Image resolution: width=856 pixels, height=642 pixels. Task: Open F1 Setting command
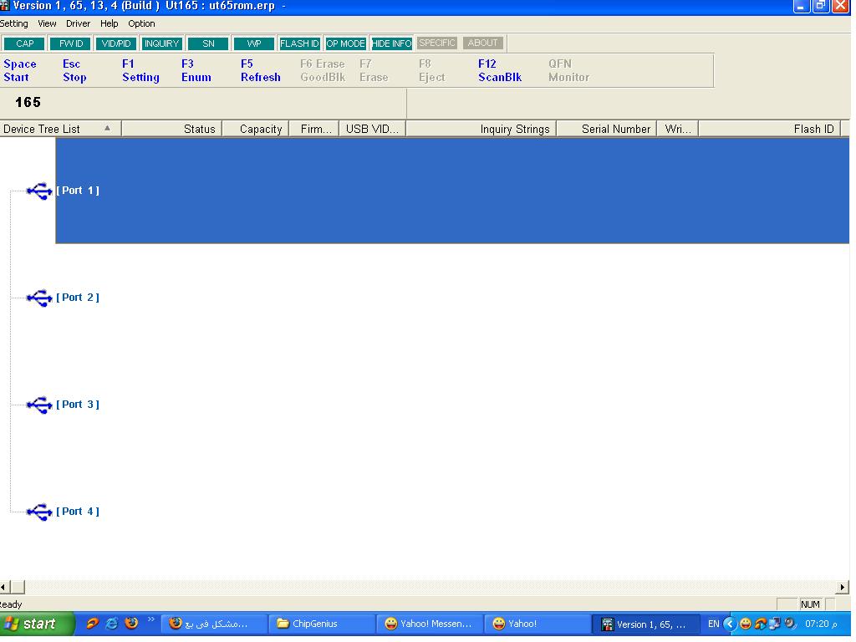coord(140,70)
